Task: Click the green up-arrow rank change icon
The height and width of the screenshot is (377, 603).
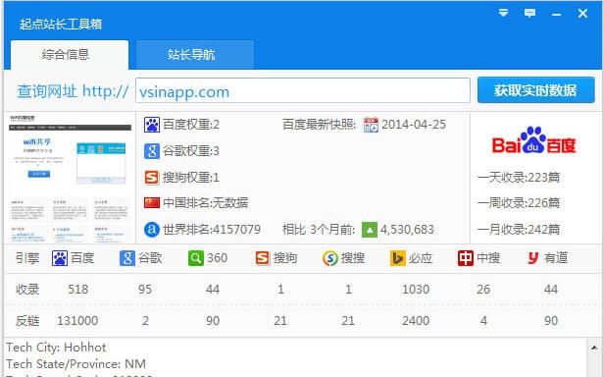Action: tap(370, 230)
